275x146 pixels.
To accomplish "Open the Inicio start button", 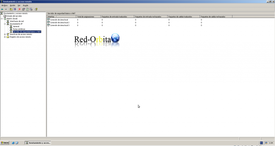I will (x=5, y=143).
